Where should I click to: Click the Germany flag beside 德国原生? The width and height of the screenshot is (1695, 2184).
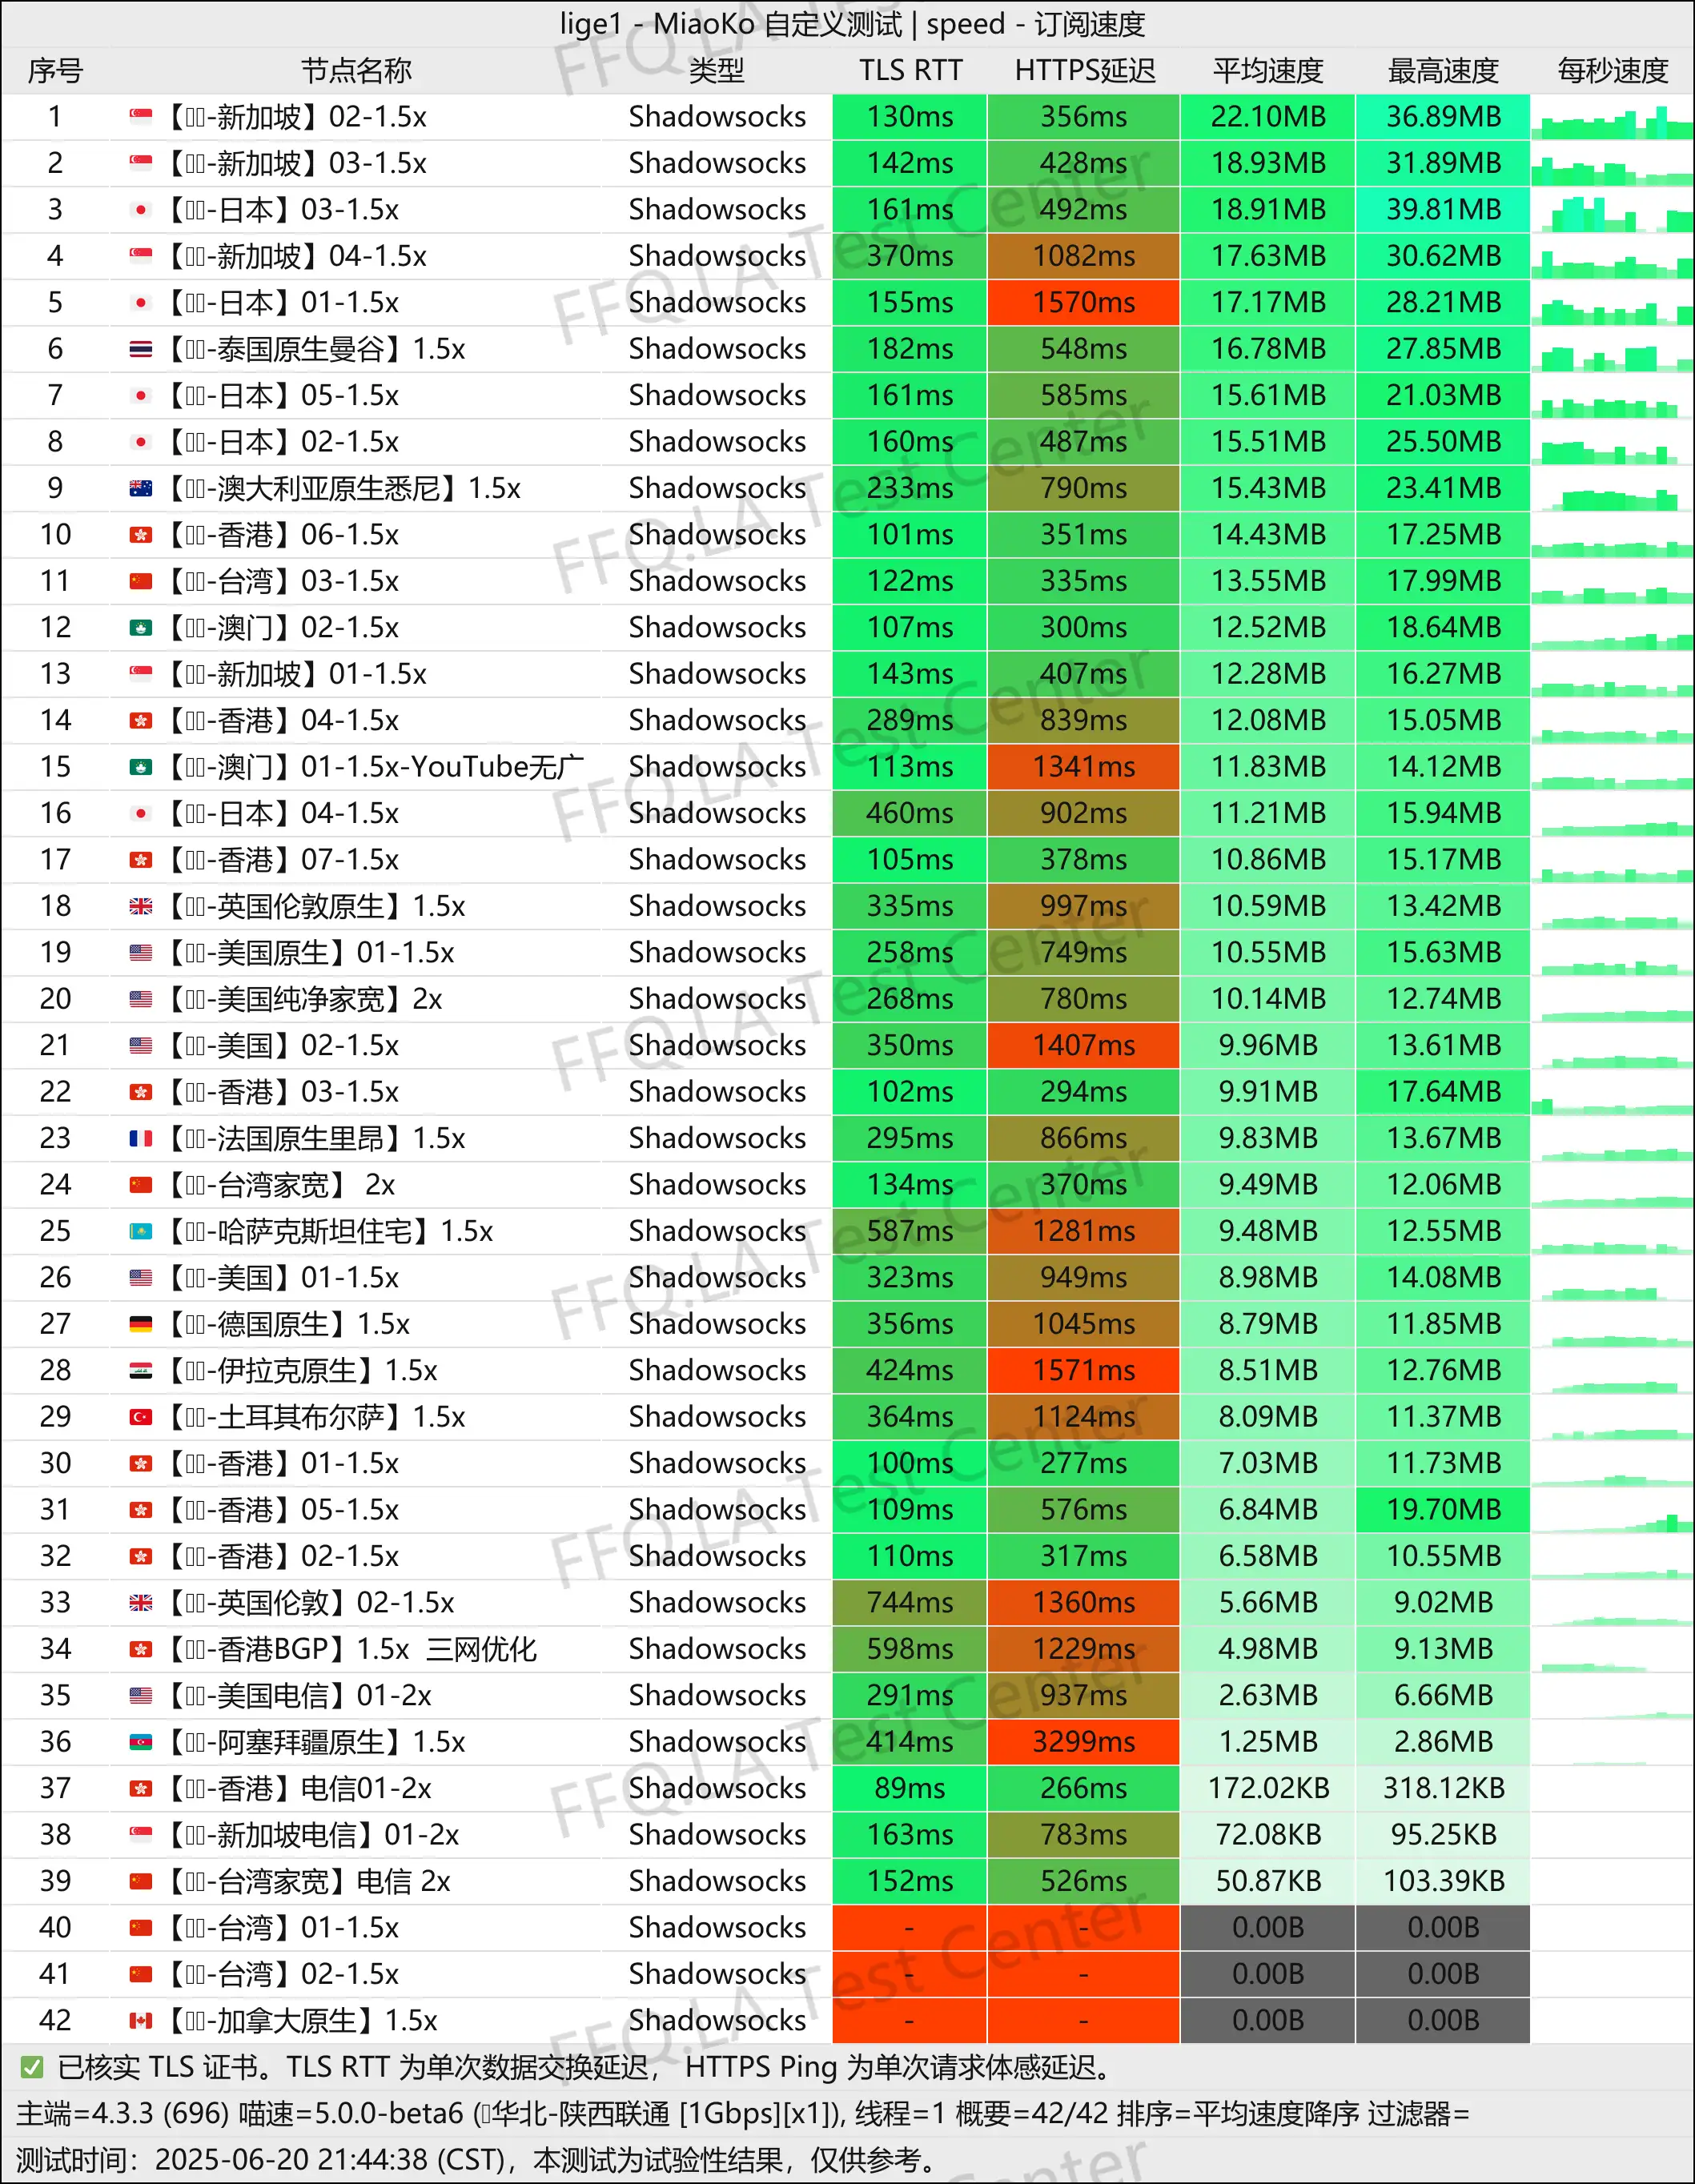pyautogui.click(x=141, y=1324)
